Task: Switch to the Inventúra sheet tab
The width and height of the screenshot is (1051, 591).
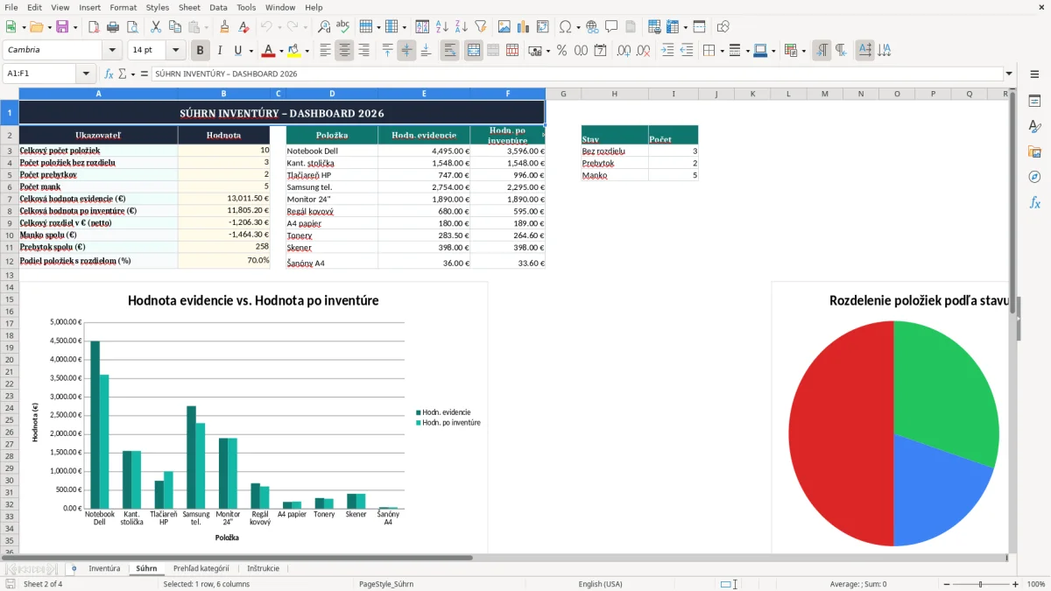Action: (104, 568)
